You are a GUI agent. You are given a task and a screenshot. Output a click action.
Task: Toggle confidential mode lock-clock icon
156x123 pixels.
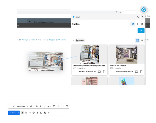click(x=45, y=113)
